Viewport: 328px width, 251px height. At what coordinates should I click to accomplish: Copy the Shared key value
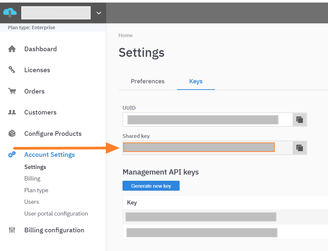(x=299, y=148)
